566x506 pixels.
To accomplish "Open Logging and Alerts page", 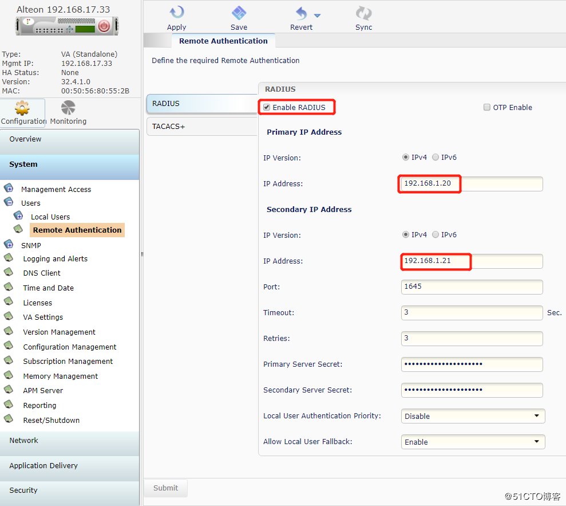I will coord(56,259).
